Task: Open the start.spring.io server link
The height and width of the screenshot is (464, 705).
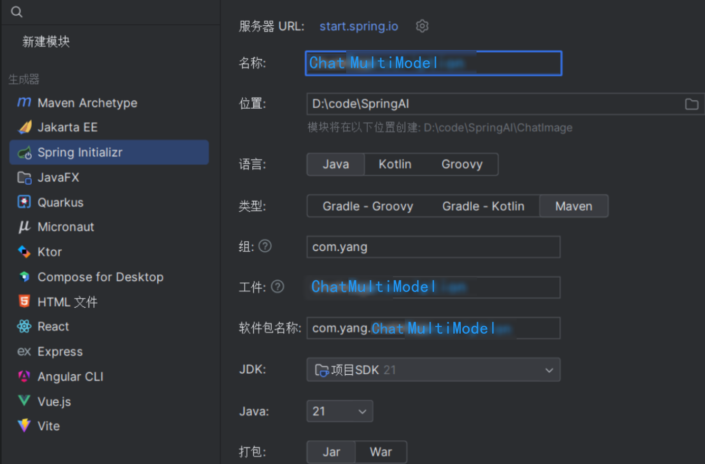Action: pos(359,26)
